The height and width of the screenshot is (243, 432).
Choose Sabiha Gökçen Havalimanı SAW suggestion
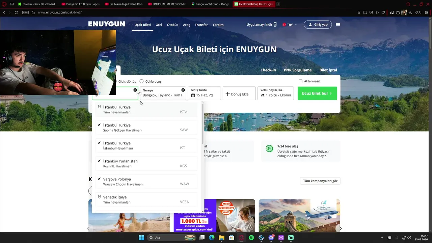pos(146,128)
